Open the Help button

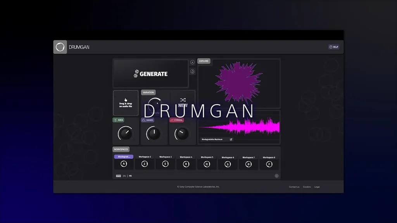333,47
